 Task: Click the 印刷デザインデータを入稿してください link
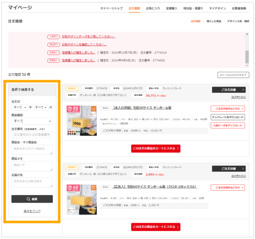(88, 37)
